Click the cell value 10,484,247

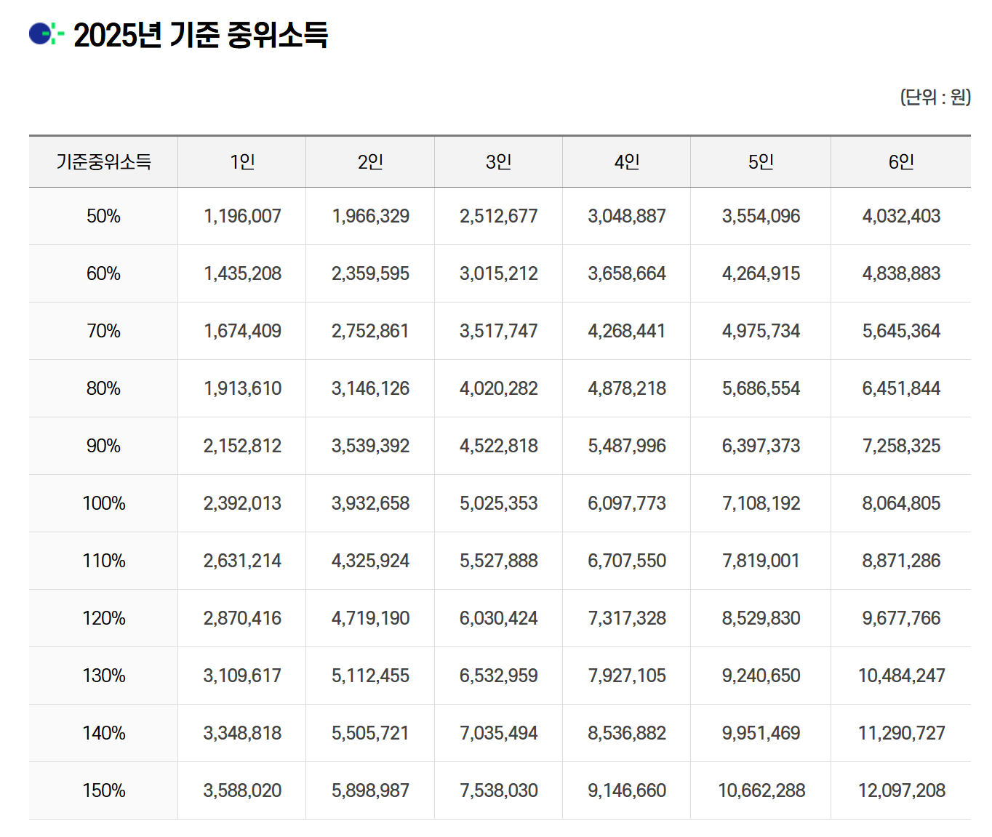point(901,676)
